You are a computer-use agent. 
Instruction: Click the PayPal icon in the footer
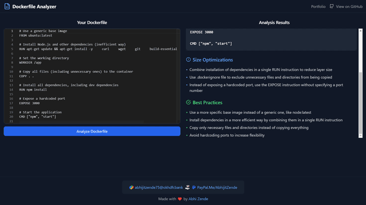[x=194, y=187]
